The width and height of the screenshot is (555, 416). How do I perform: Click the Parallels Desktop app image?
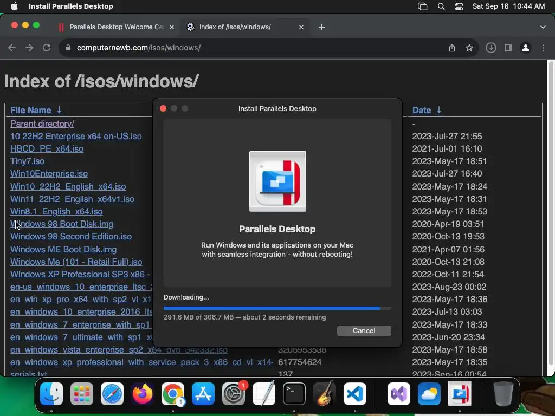pyautogui.click(x=277, y=181)
